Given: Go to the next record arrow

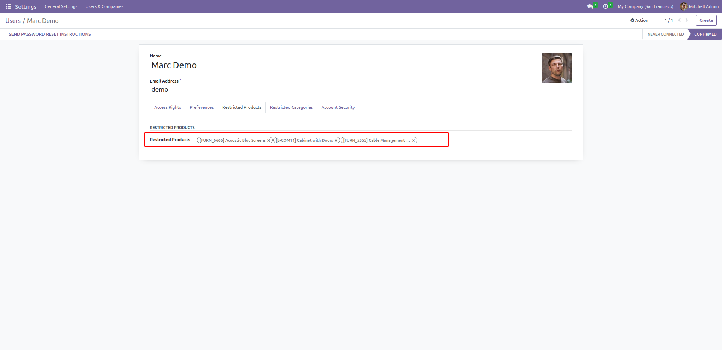Looking at the screenshot, I should click(687, 20).
